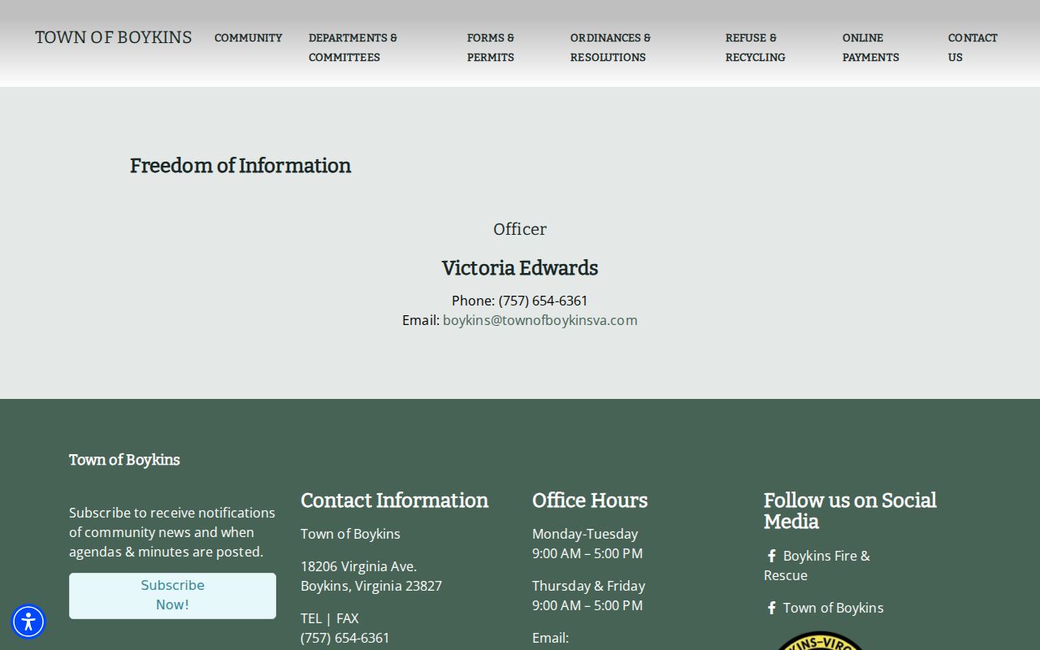This screenshot has width=1040, height=650.
Task: Open the Online Payments page
Action: tap(871, 47)
